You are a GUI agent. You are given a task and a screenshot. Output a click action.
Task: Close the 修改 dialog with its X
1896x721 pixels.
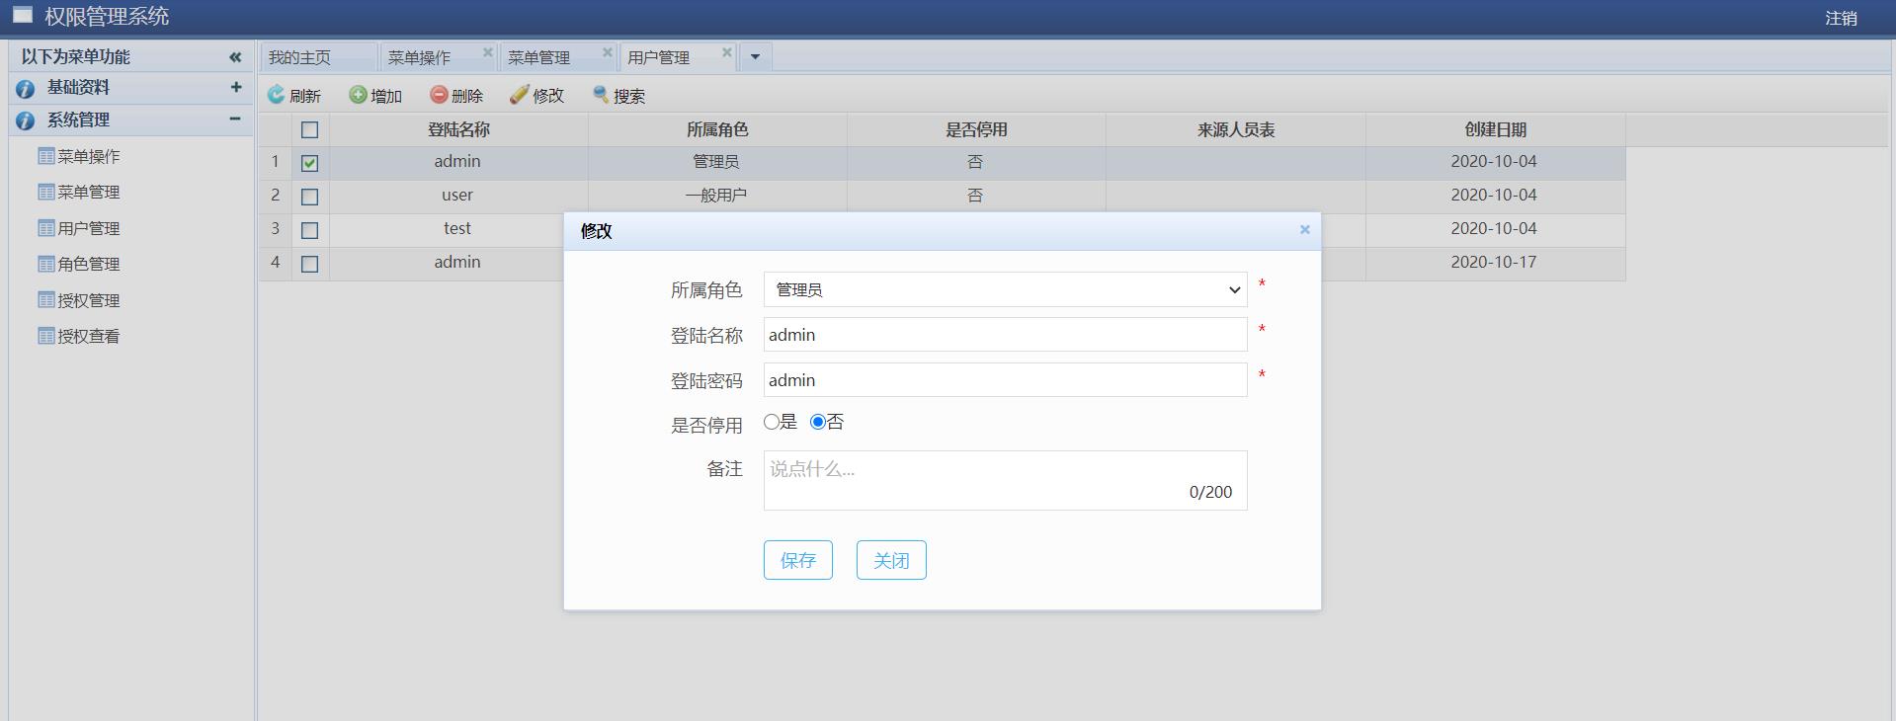pos(1304,229)
